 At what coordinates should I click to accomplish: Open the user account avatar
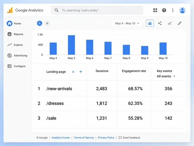coord(182,10)
